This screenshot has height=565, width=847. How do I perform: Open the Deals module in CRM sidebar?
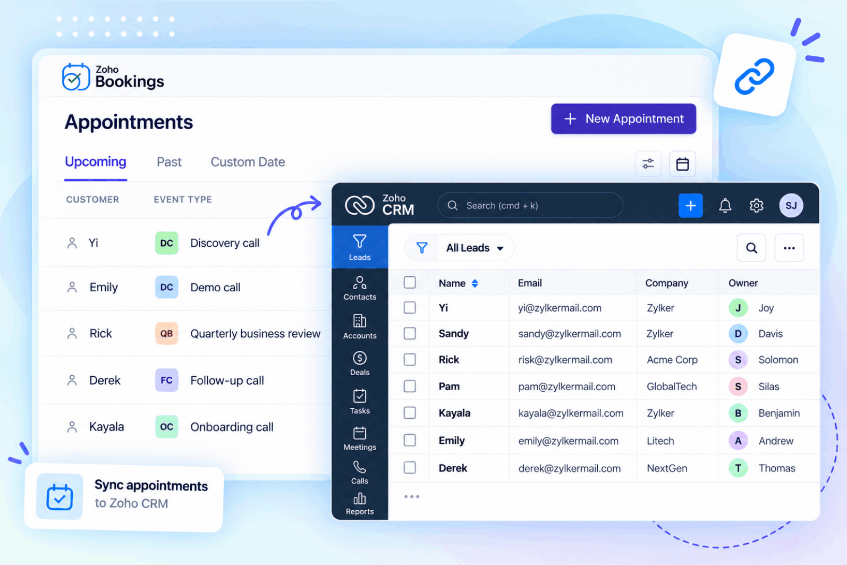click(360, 364)
